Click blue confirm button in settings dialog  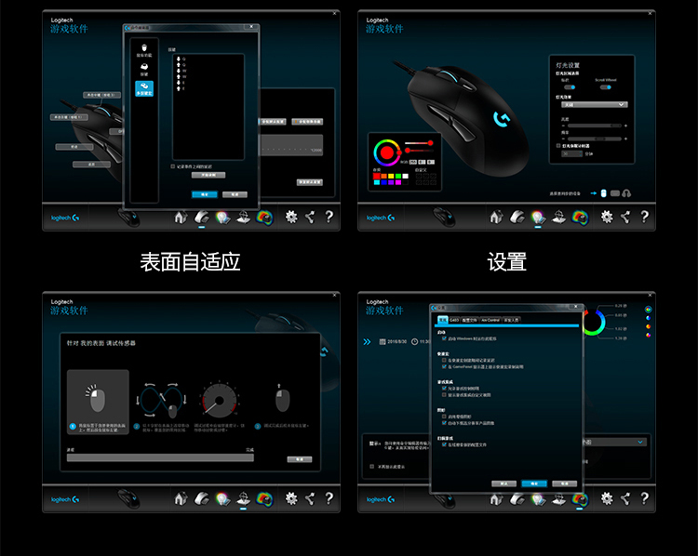[x=534, y=483]
